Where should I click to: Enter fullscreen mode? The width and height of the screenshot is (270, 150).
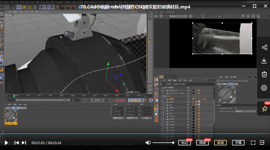point(253,143)
